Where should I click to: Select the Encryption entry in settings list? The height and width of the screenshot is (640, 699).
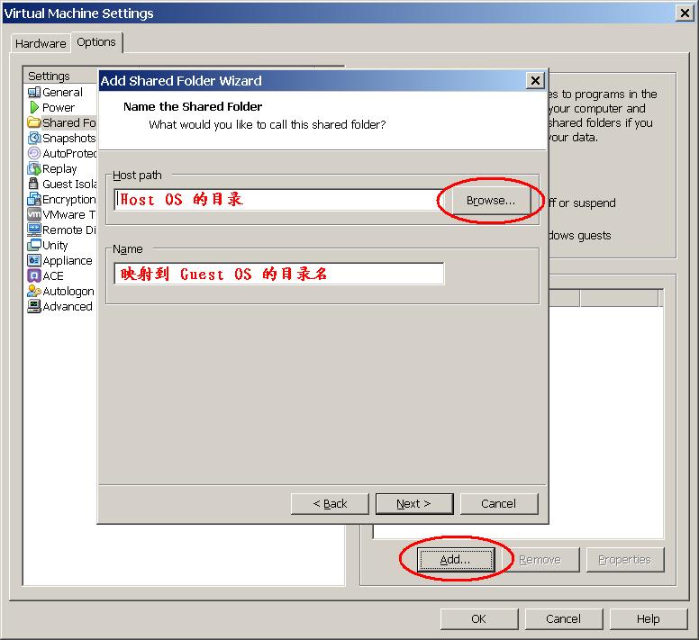(x=68, y=199)
